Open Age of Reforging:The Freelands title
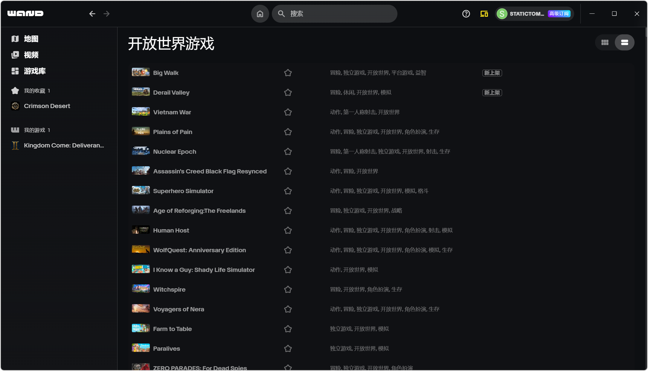 tap(199, 211)
